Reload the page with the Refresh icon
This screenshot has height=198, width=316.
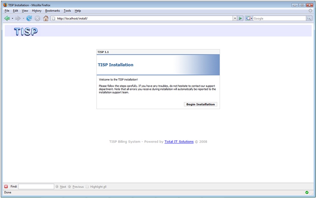click(x=29, y=18)
